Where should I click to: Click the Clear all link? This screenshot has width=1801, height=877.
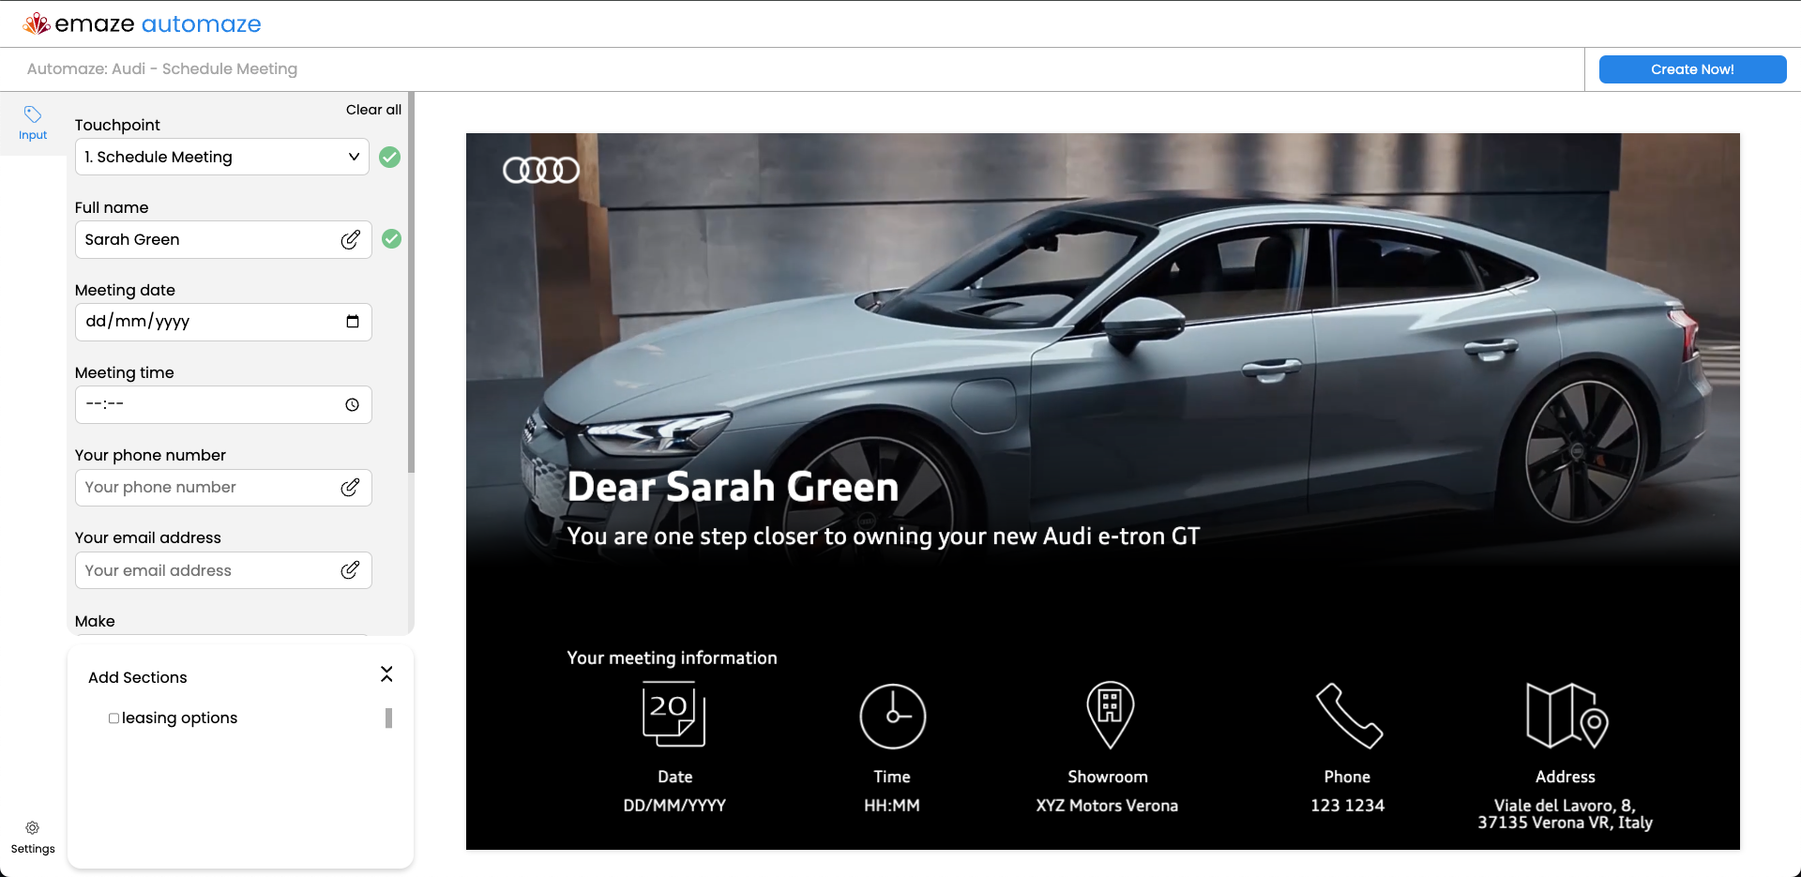point(373,110)
